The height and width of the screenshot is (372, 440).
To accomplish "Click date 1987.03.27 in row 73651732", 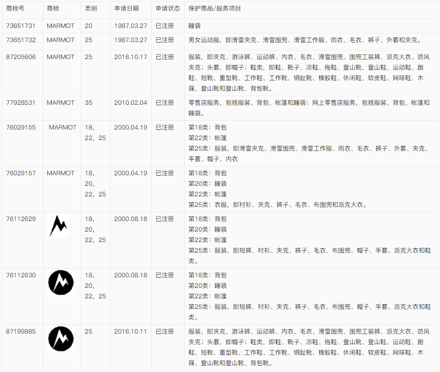I will pos(131,40).
